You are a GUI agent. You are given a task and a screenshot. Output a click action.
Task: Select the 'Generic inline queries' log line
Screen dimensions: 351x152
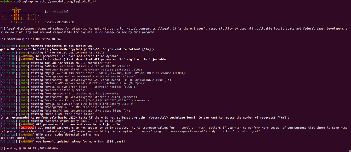pos(43,90)
